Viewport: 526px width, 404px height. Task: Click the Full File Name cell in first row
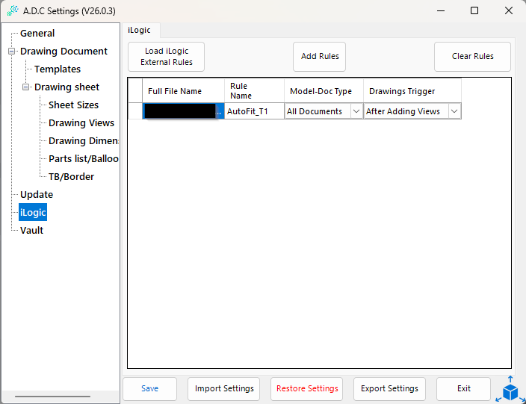(x=184, y=111)
